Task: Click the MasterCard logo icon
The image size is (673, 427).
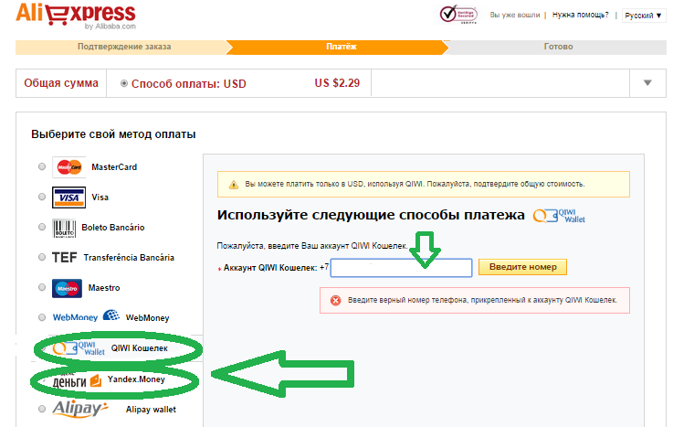Action: (x=69, y=167)
